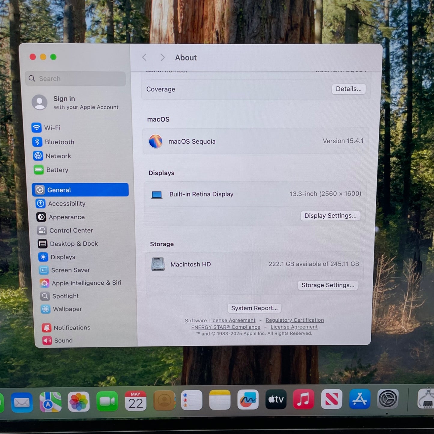Open the Software License Agreement link
The height and width of the screenshot is (434, 434).
click(220, 320)
